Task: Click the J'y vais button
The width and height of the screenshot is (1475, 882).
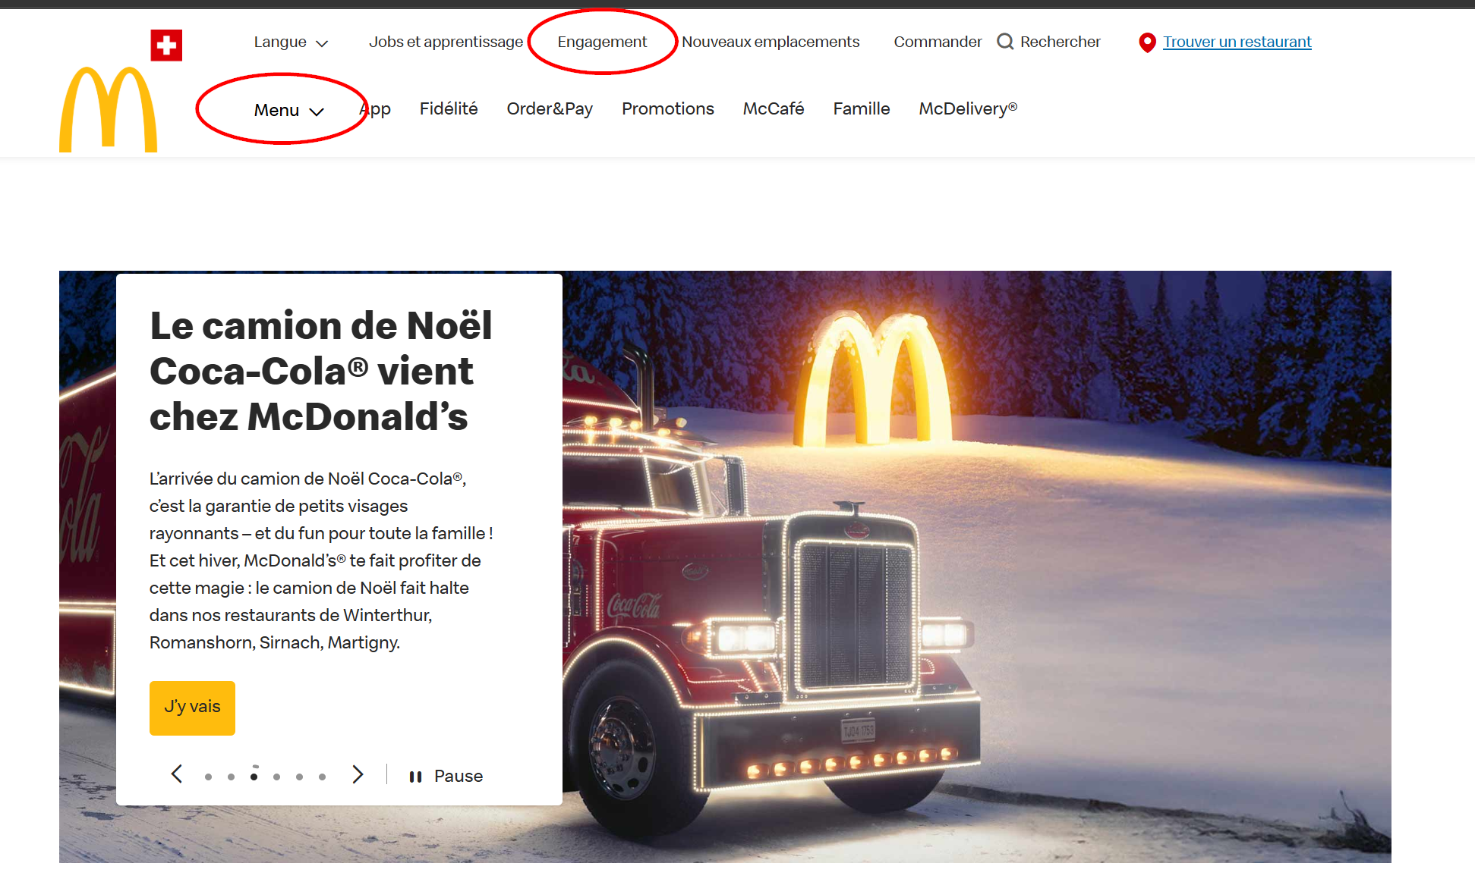Action: coord(192,708)
